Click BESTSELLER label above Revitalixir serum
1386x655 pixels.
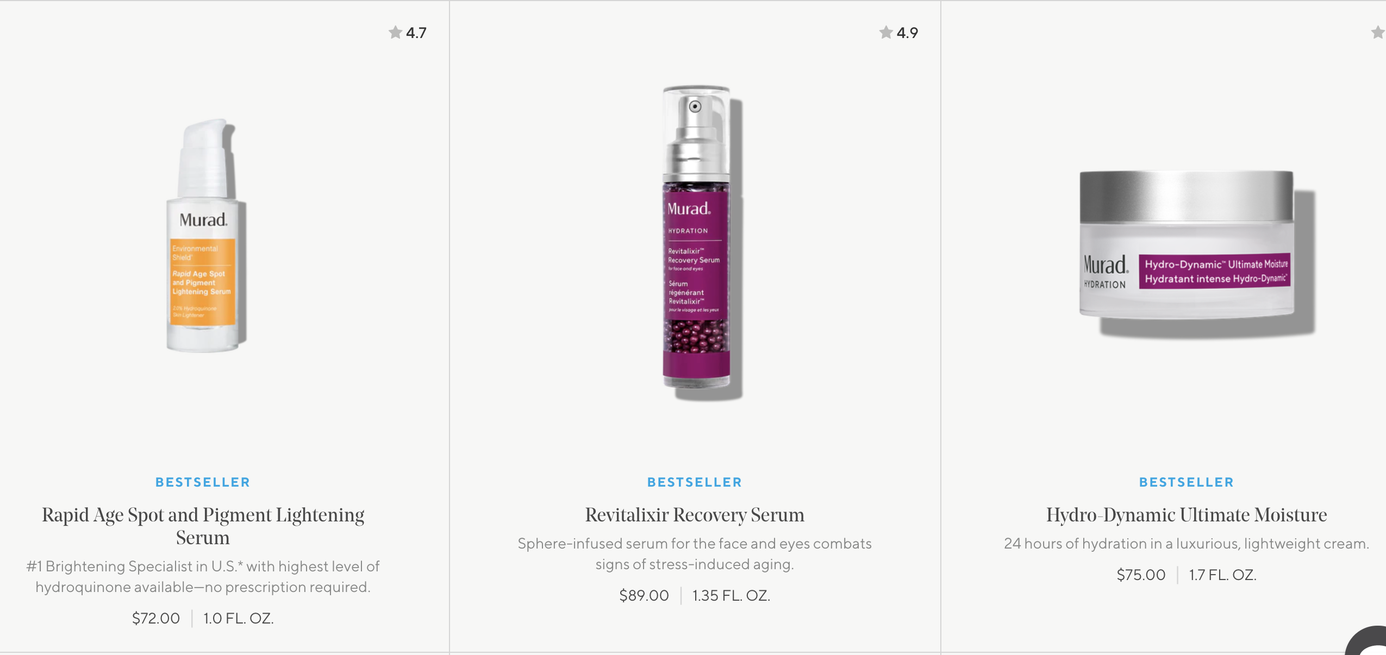click(695, 482)
